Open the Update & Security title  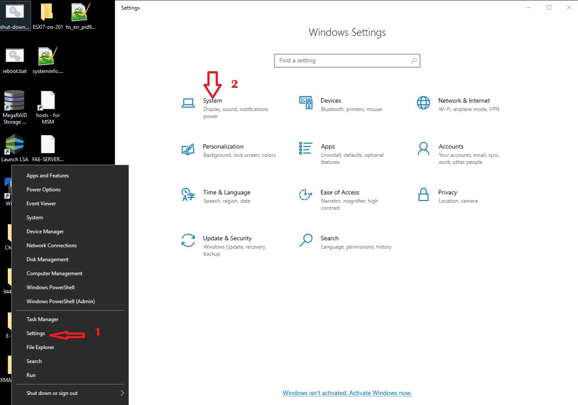227,238
